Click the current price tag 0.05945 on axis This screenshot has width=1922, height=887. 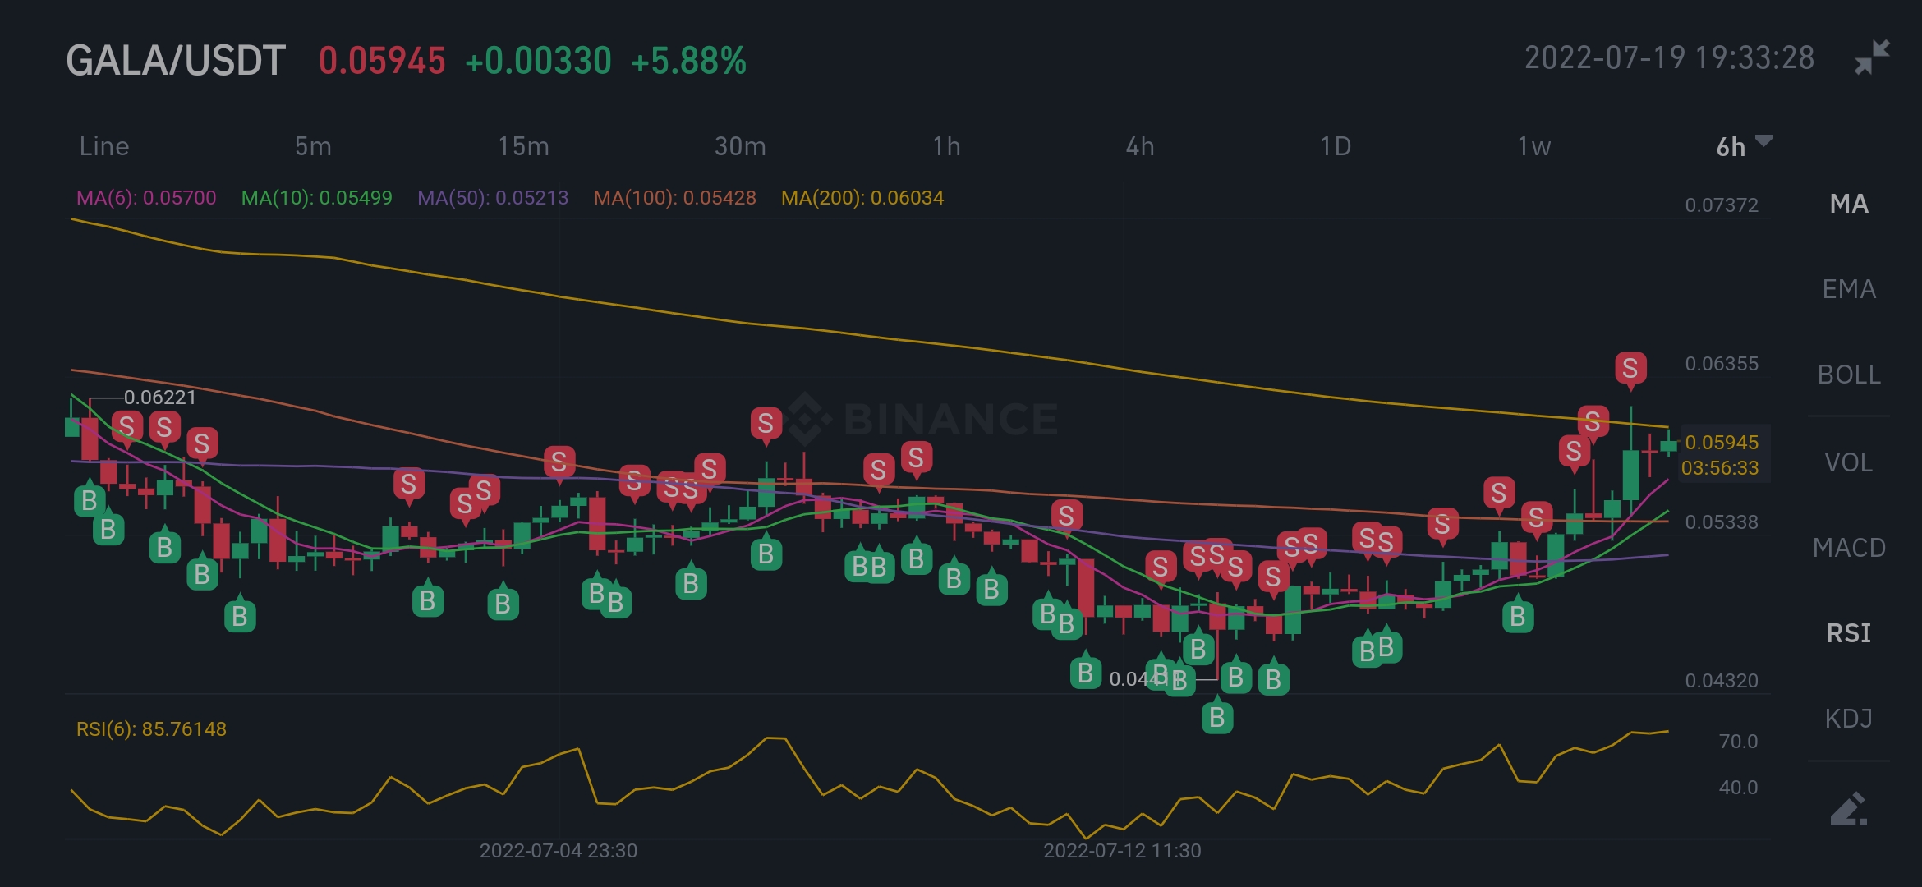point(1722,443)
